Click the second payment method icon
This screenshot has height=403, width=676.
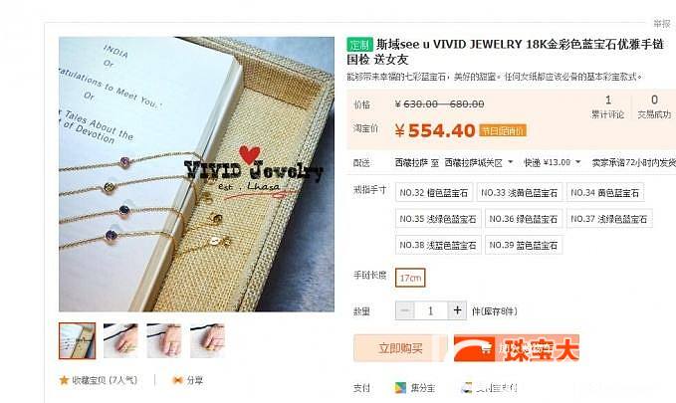[466, 388]
